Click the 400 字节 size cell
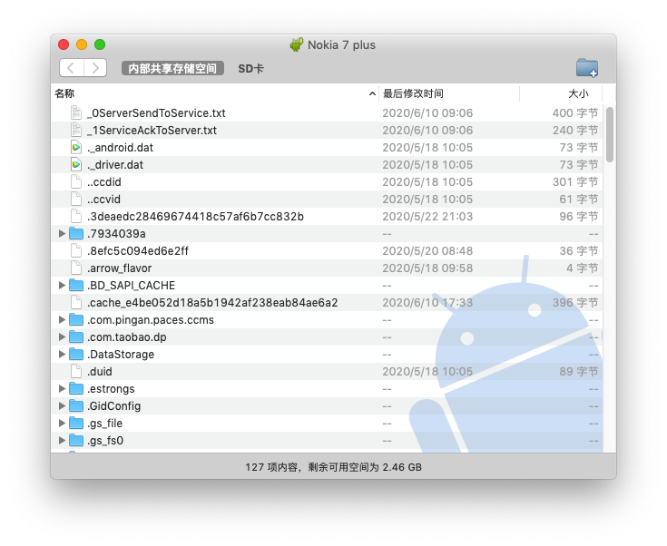The width and height of the screenshot is (667, 546). point(575,113)
